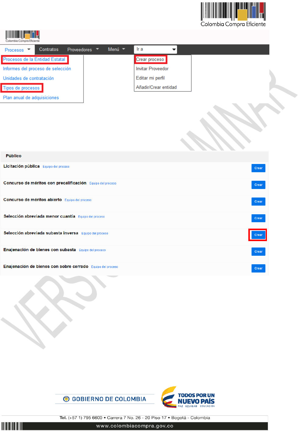Image resolution: width=298 pixels, height=431 pixels.
Task: Choose Editar mi perfil option
Action: (x=150, y=78)
